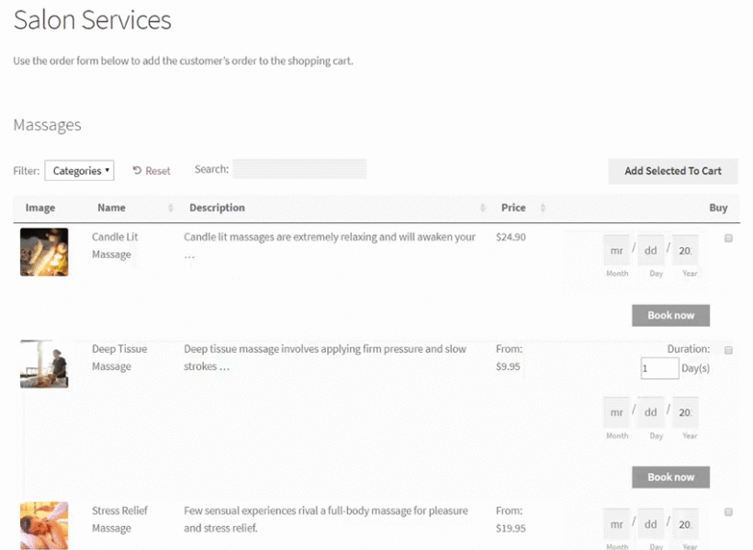
Task: Click Book now for Candle Lit Massage
Action: click(x=670, y=315)
